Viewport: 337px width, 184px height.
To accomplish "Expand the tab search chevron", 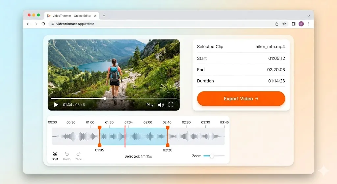I will click(308, 16).
